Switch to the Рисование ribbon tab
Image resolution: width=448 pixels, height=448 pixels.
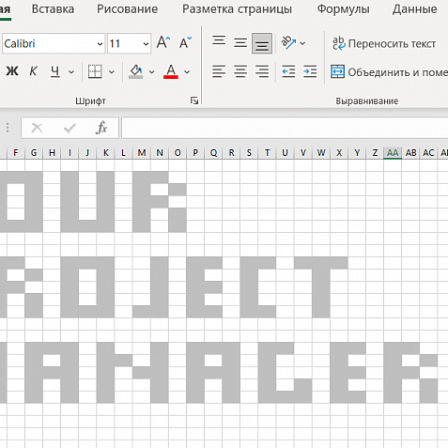tap(127, 8)
